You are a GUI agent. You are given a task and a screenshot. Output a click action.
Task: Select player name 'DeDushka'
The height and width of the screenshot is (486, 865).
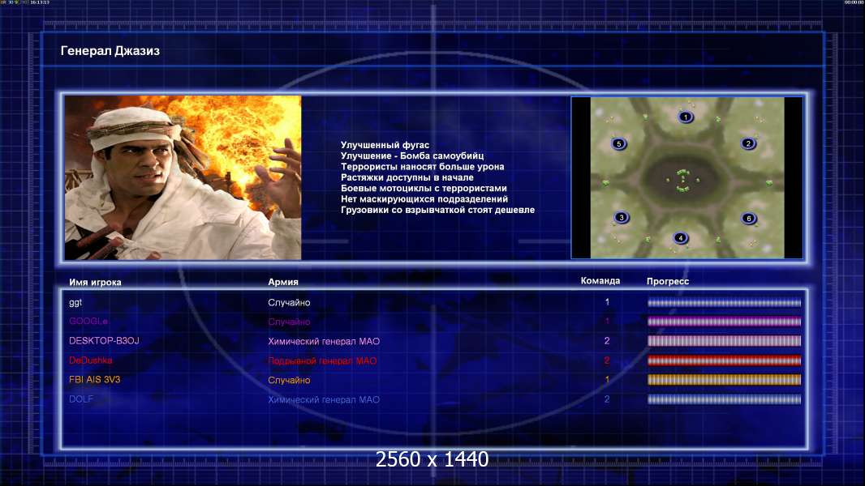pyautogui.click(x=90, y=360)
